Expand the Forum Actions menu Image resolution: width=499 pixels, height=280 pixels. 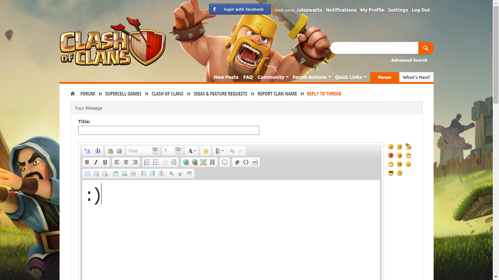[312, 77]
